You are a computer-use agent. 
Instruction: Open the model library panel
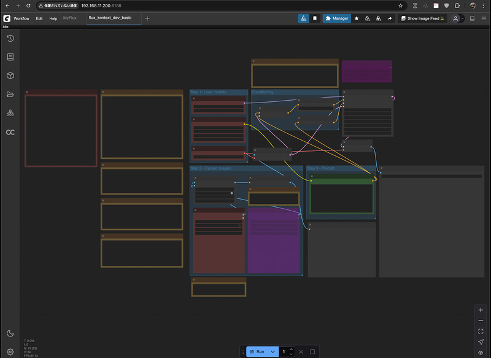coord(9,76)
